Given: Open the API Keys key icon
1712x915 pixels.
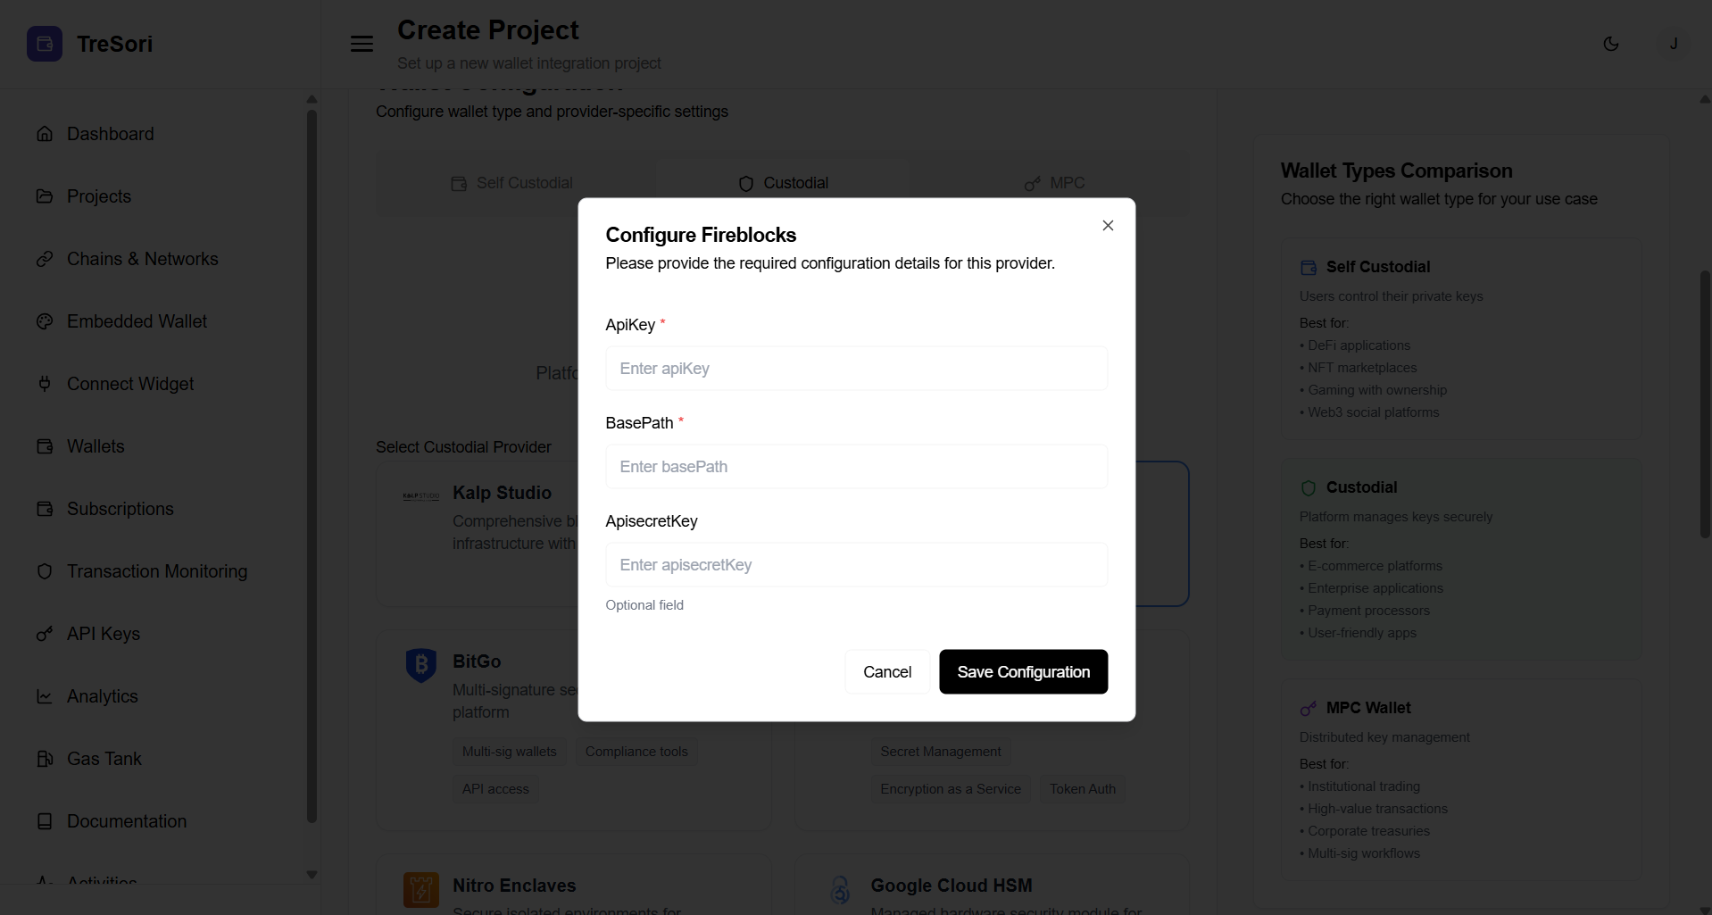Looking at the screenshot, I should [45, 634].
